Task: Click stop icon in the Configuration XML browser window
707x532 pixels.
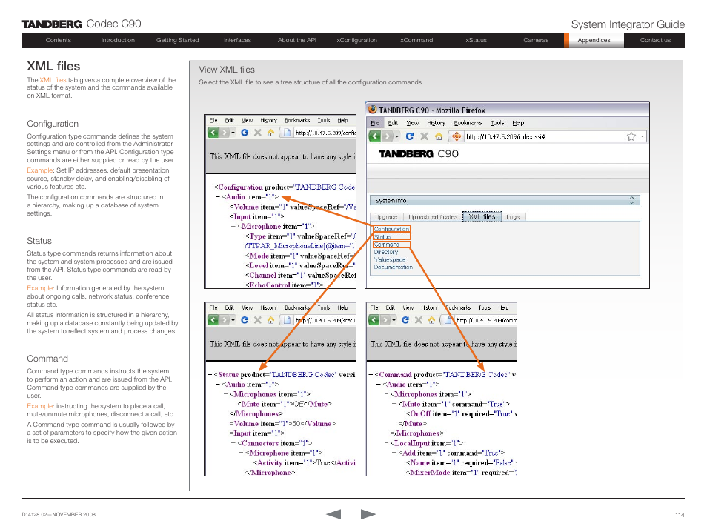Action: click(257, 133)
